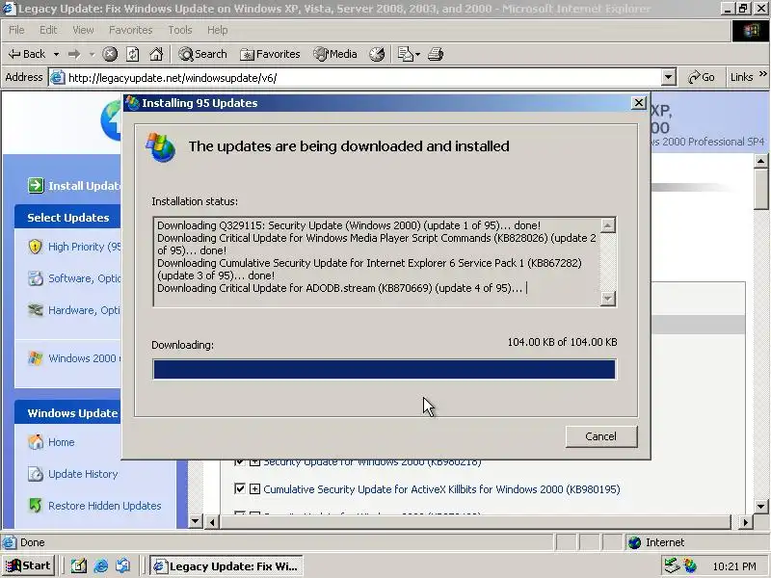Open the File menu
Image resolution: width=771 pixels, height=578 pixels.
click(x=16, y=30)
